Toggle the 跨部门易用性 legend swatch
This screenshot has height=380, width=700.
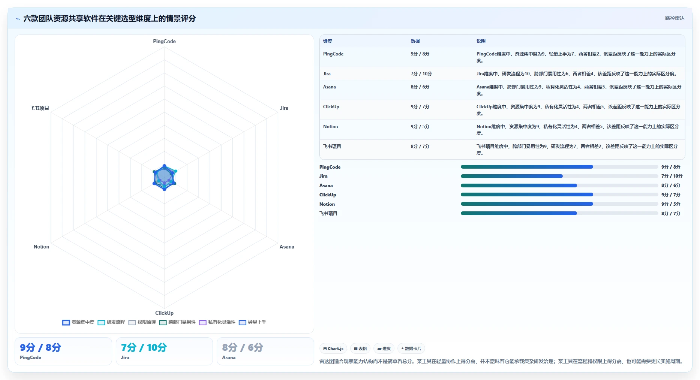163,322
